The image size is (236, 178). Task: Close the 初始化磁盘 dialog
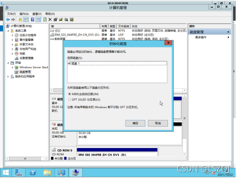pyautogui.click(x=168, y=43)
